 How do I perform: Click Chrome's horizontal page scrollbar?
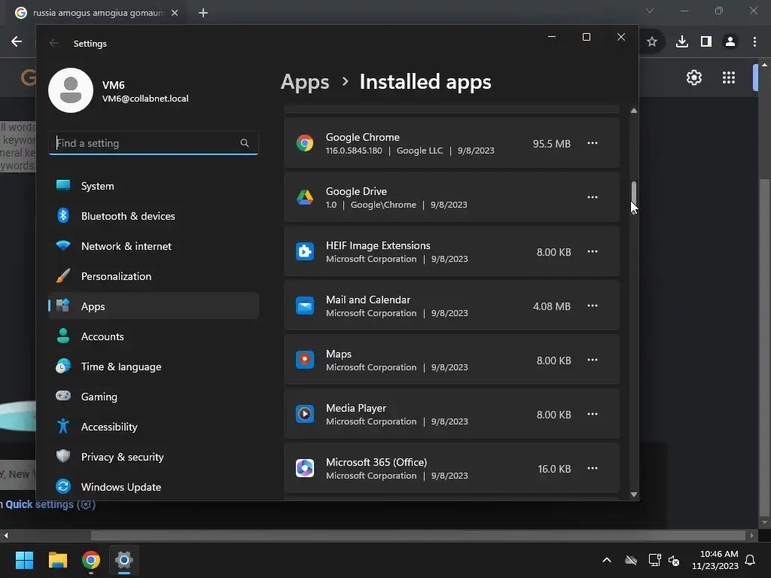click(418, 535)
